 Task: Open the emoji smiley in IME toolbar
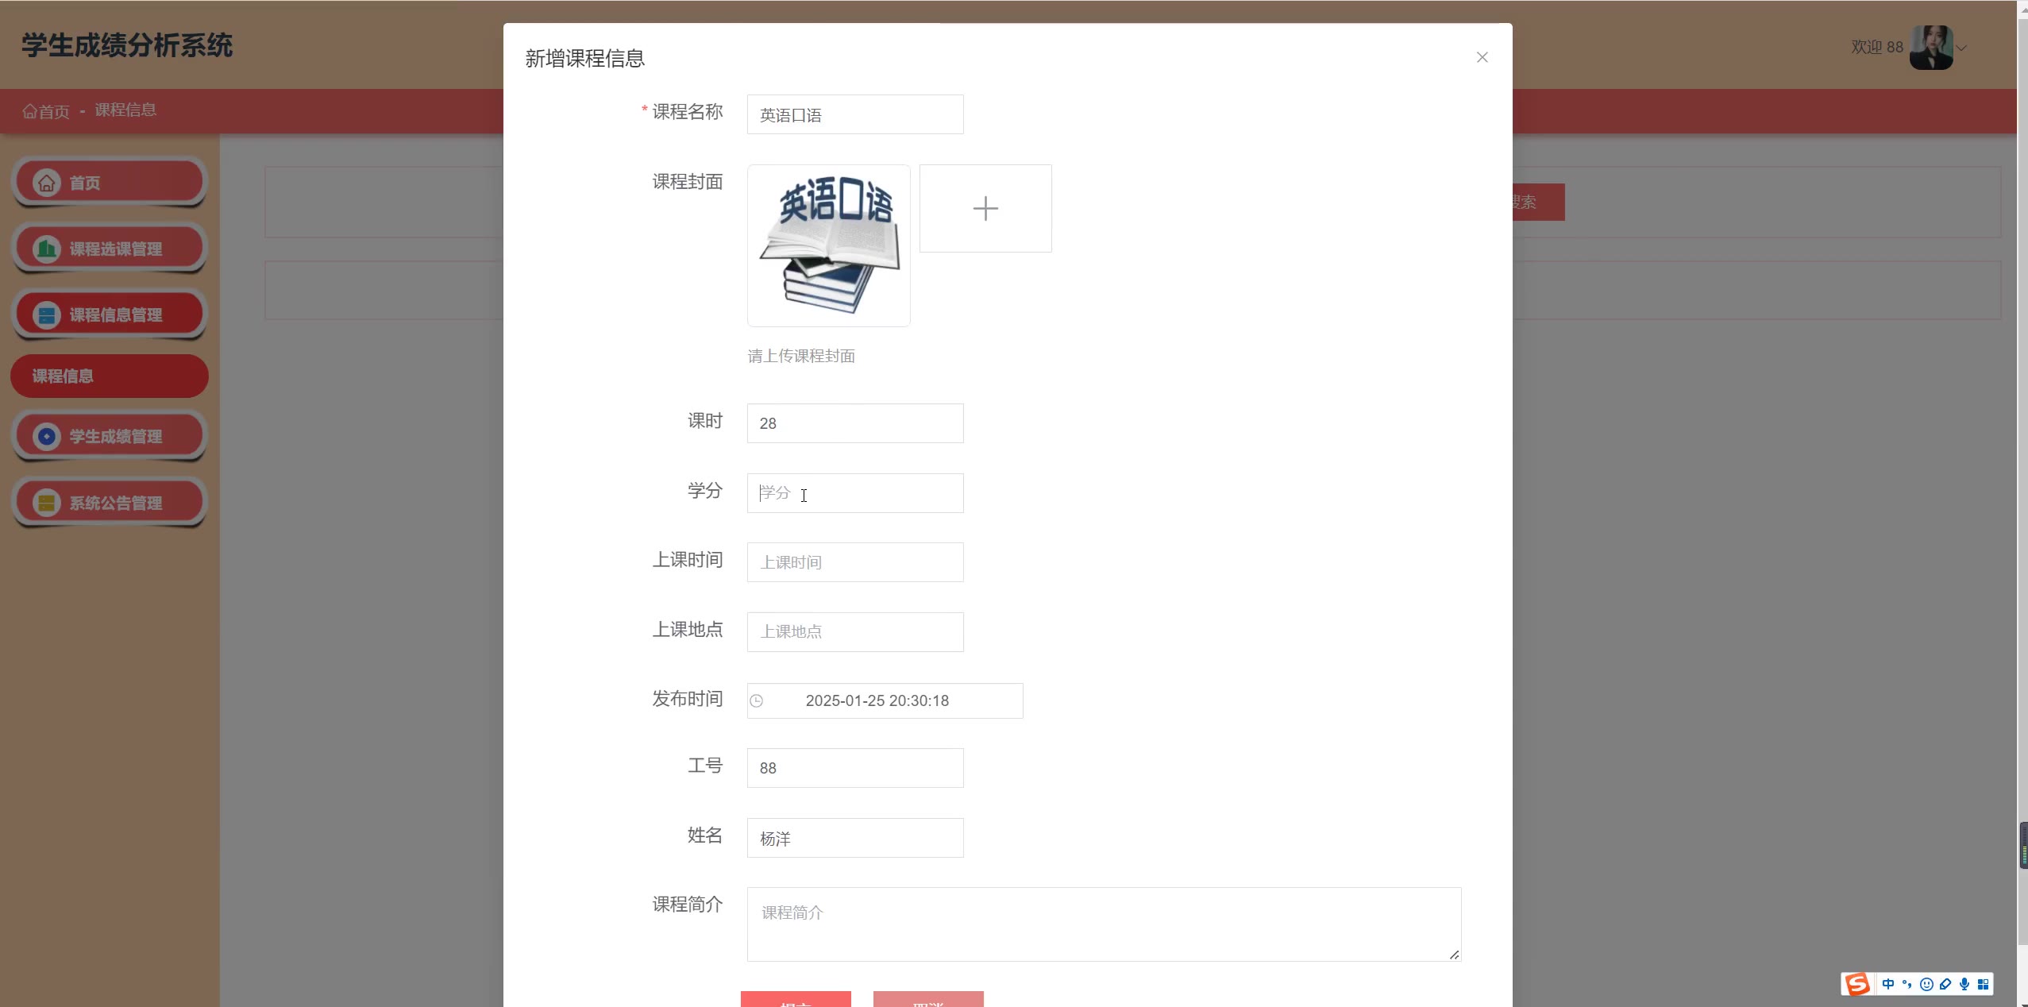point(1926,985)
